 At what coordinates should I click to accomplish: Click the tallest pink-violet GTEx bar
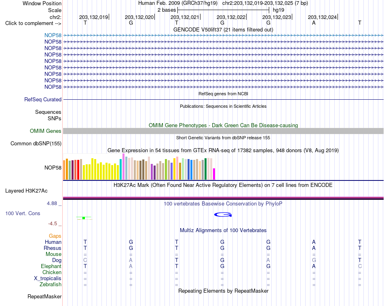click(123, 167)
